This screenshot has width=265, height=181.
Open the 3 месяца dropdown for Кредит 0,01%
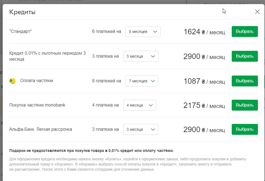coord(141,56)
